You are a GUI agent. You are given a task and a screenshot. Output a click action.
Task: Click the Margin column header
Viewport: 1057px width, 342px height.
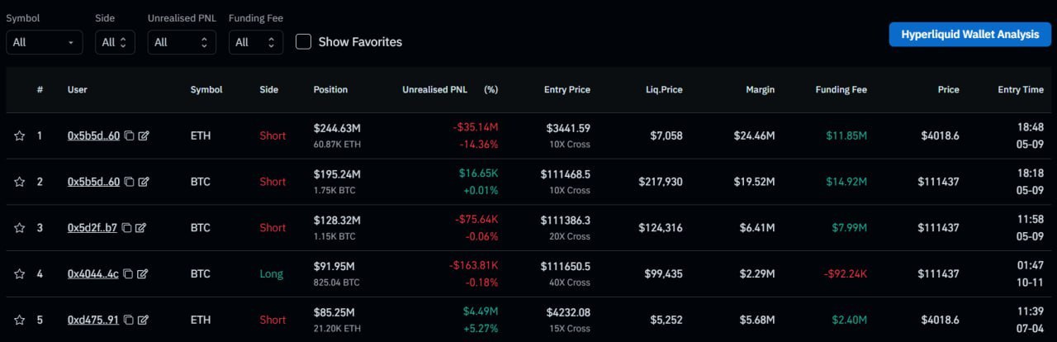click(x=759, y=89)
